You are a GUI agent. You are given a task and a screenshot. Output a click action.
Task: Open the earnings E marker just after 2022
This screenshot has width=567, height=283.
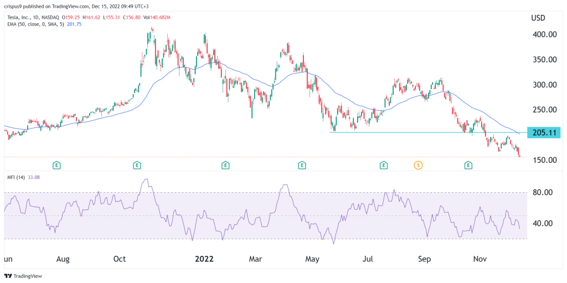[225, 166]
